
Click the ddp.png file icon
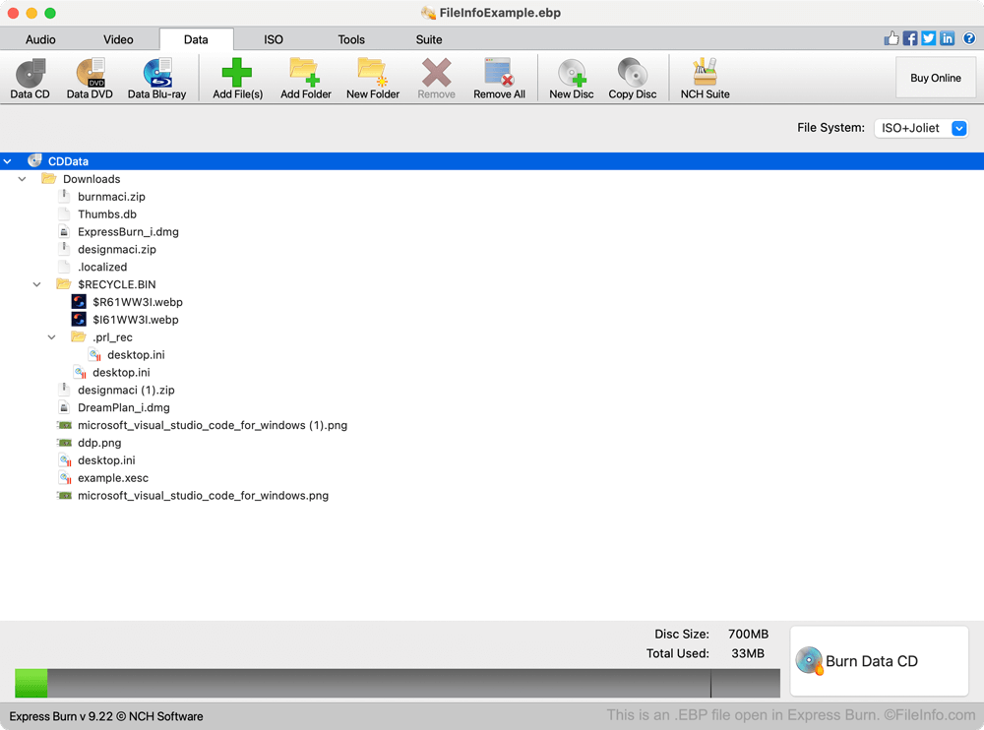pyautogui.click(x=64, y=443)
